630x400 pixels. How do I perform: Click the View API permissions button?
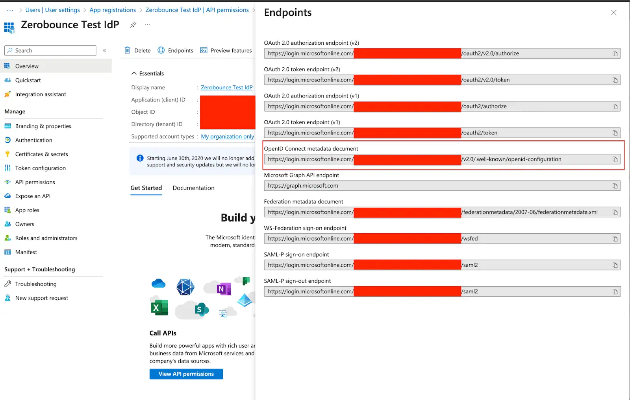click(x=186, y=374)
